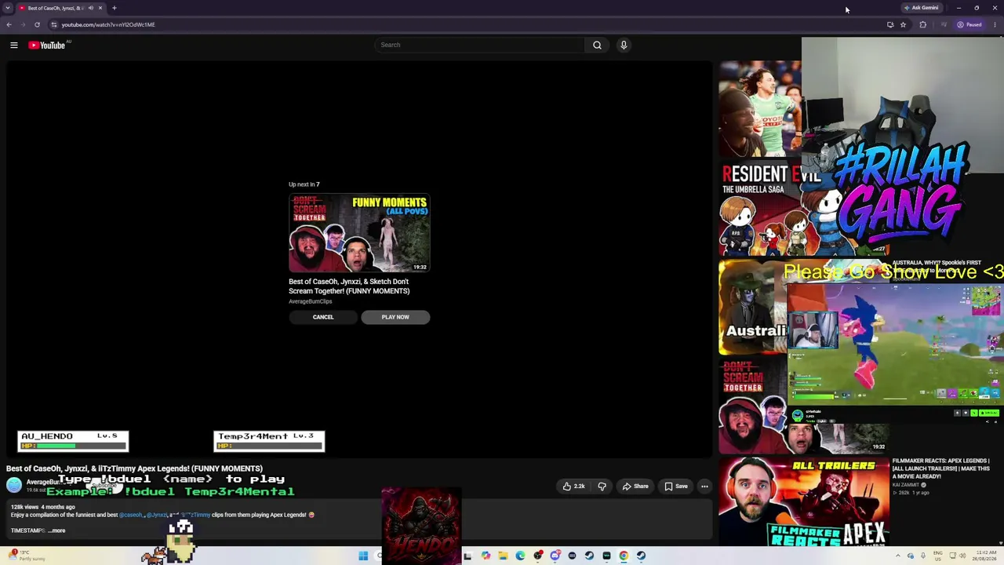Mute the tab via its speaker icon
This screenshot has width=1004, height=565.
click(x=90, y=8)
